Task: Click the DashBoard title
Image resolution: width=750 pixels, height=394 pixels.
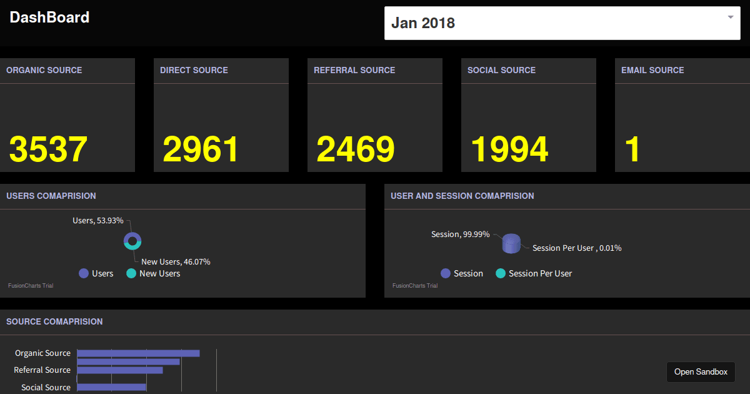Action: point(49,18)
